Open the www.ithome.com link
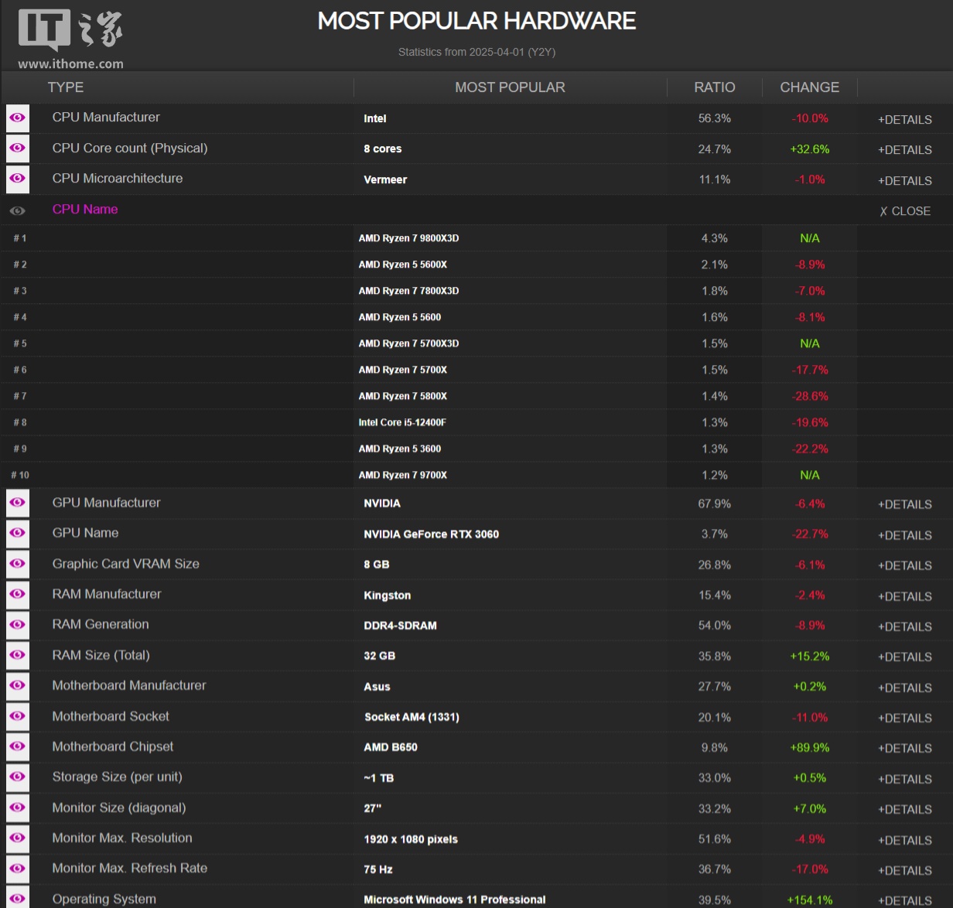 (x=70, y=64)
